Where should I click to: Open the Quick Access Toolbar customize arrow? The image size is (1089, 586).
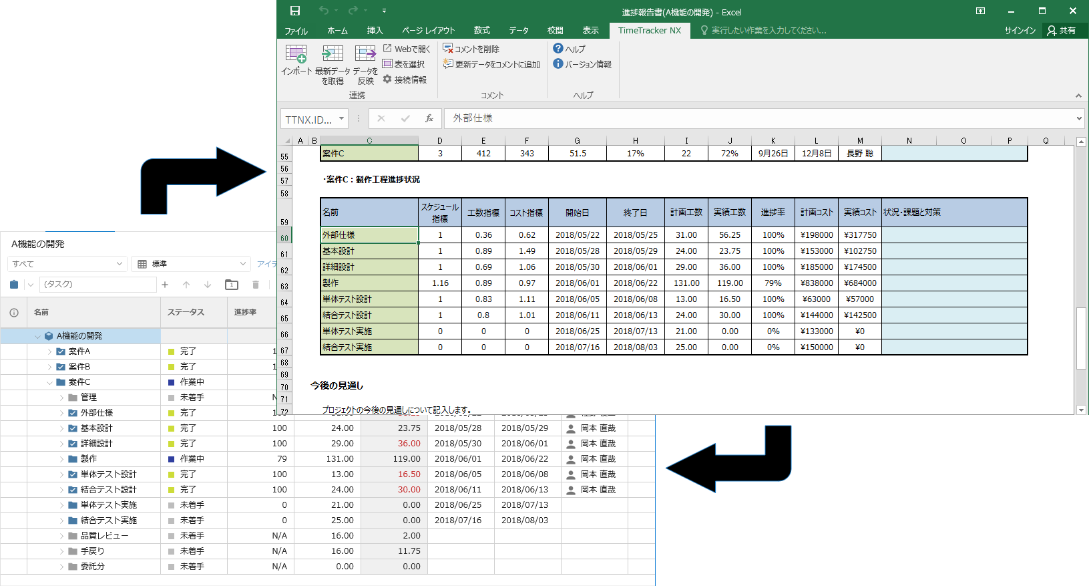click(x=384, y=11)
